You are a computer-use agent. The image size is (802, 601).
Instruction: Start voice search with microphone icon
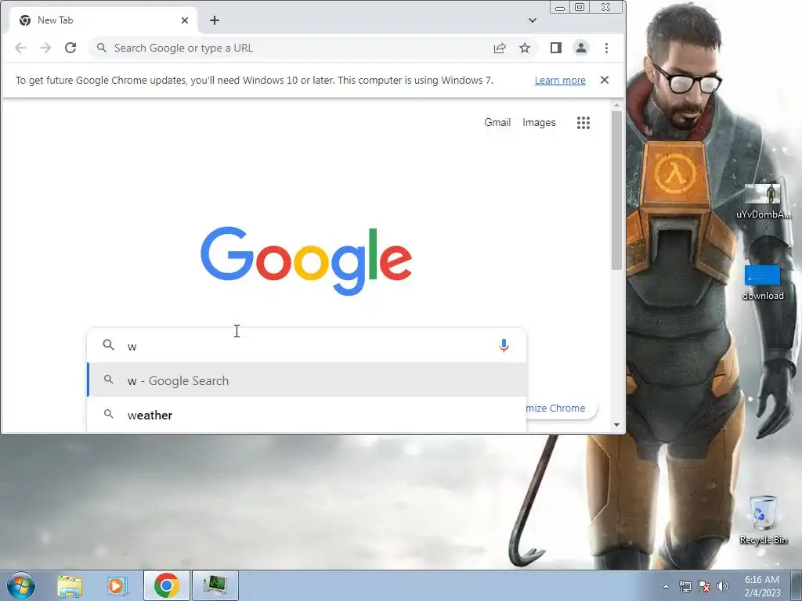pyautogui.click(x=504, y=346)
